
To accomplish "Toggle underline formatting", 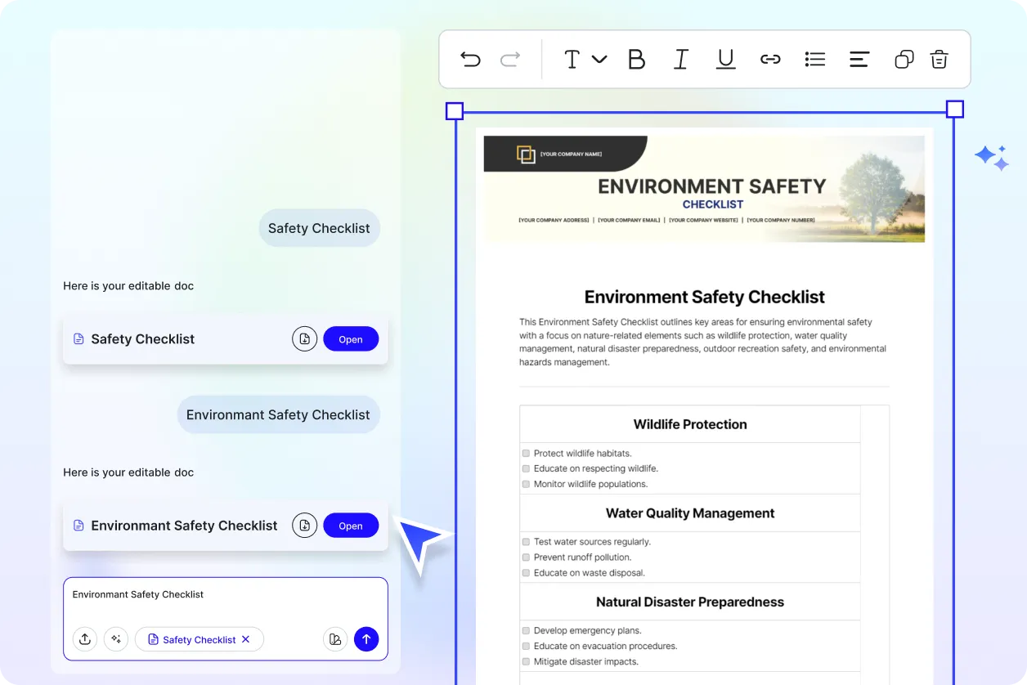I will click(x=725, y=59).
